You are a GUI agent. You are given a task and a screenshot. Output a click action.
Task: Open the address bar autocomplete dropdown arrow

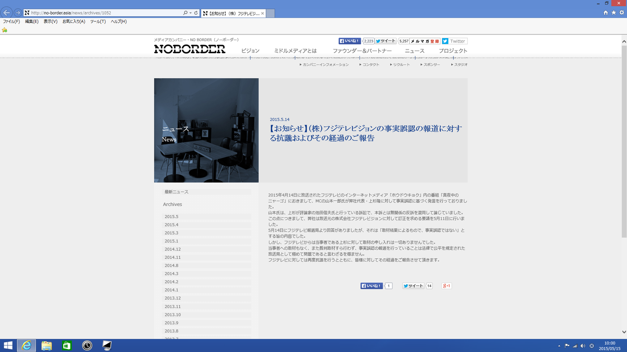tap(190, 13)
